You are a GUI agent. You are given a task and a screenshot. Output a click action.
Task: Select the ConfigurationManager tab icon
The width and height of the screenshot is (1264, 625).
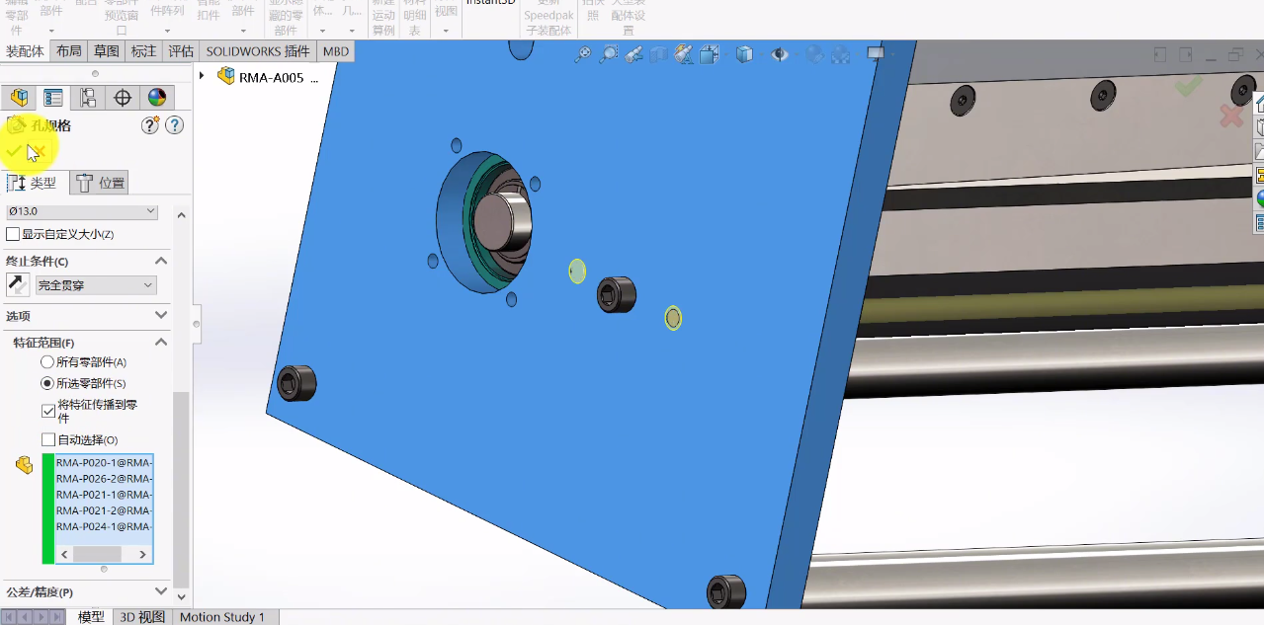click(x=88, y=97)
